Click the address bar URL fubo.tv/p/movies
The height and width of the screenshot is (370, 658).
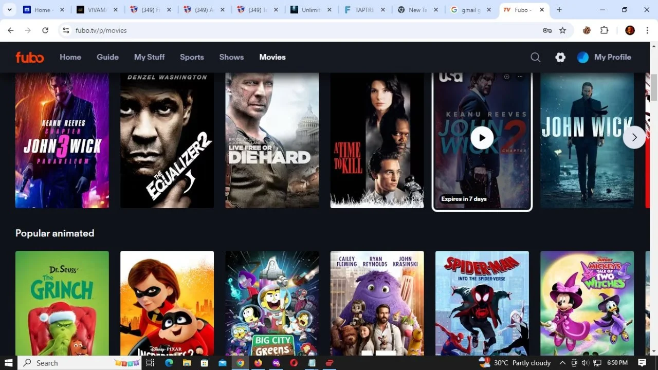[x=101, y=30]
